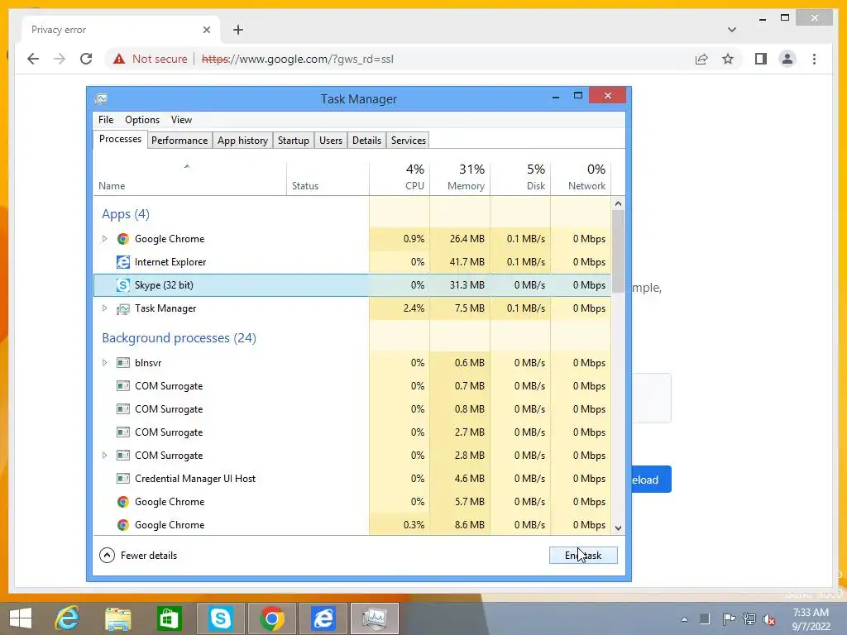847x635 pixels.
Task: Click the Skype (32 bit) process icon
Action: (123, 285)
